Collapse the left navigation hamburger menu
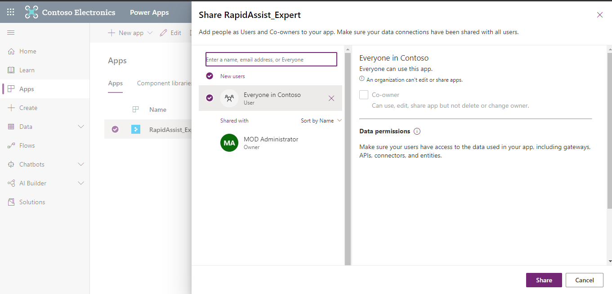The width and height of the screenshot is (612, 294). (x=11, y=32)
